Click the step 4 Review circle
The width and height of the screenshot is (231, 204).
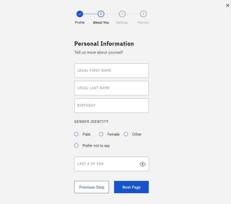143,14
